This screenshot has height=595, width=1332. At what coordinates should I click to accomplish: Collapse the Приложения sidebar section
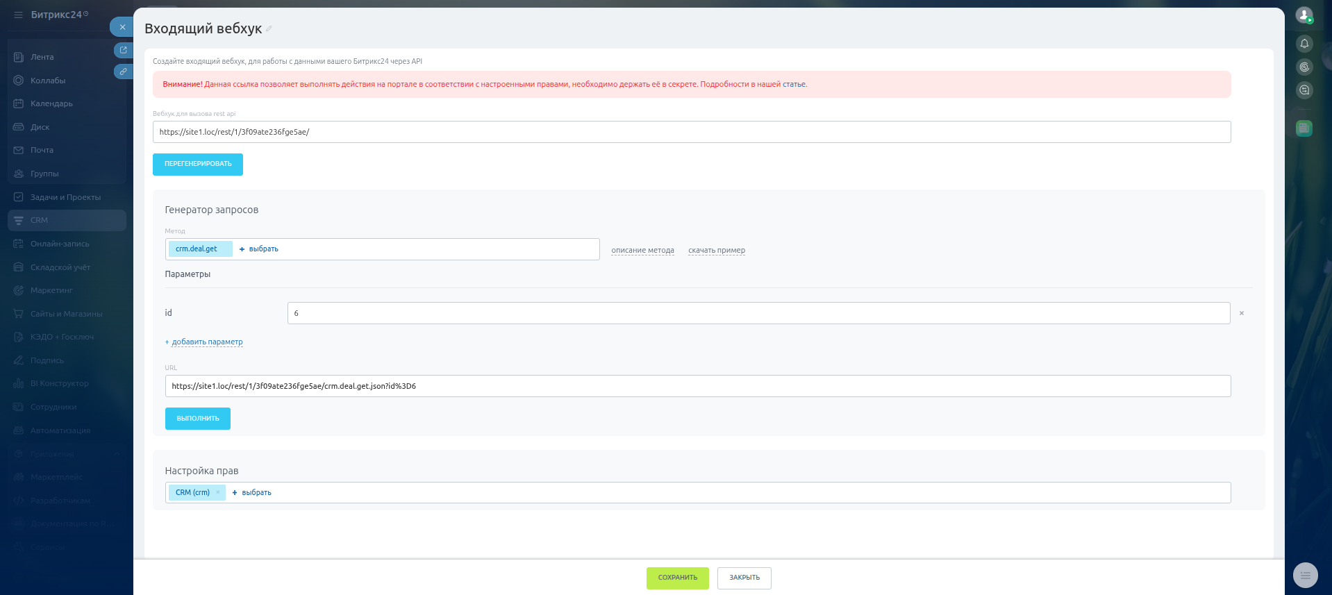[x=117, y=454]
